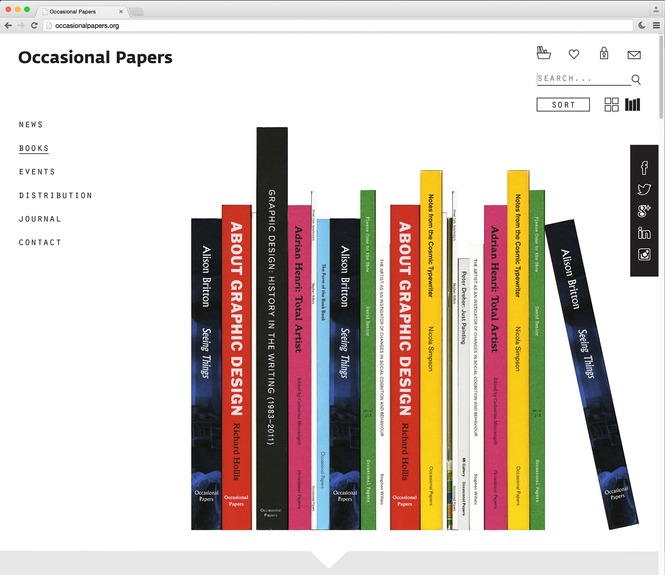
Task: Go to the NEWS menu item
Action: 31,125
